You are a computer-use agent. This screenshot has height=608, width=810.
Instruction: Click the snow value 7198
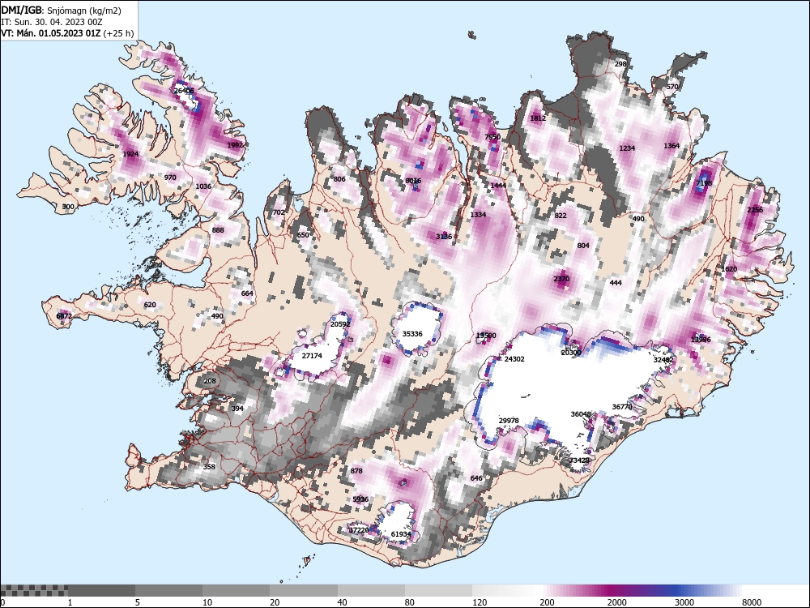(x=704, y=183)
